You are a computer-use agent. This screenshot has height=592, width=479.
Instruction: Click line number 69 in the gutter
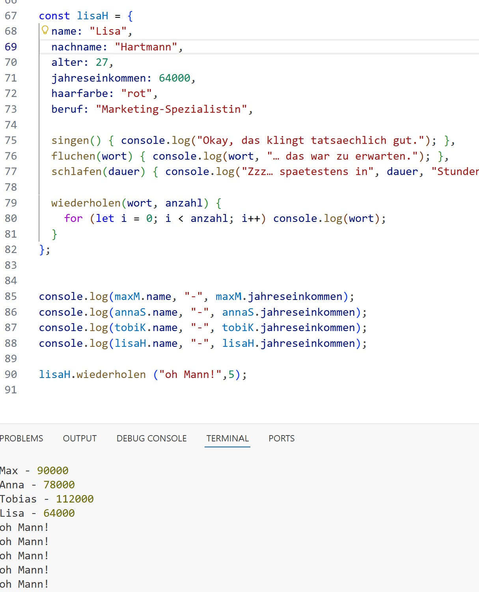(x=11, y=47)
